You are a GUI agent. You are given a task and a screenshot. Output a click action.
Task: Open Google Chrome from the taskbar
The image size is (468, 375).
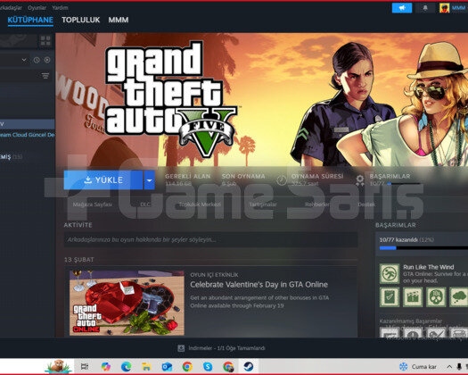tap(187, 366)
